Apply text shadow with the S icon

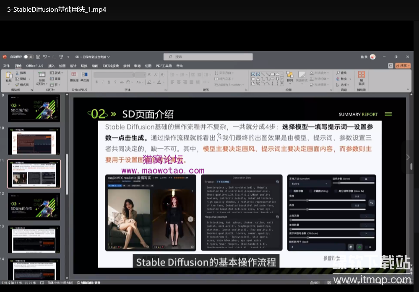tap(115, 82)
